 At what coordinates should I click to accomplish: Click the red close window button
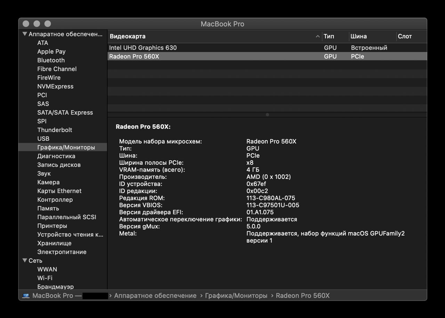click(x=26, y=24)
